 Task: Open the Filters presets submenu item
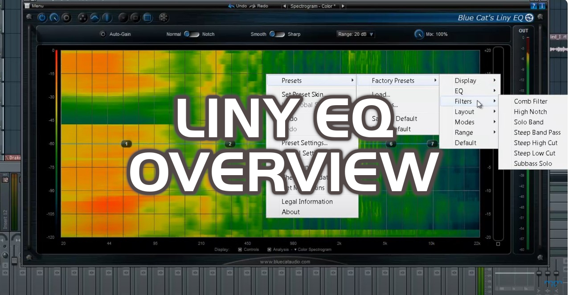[x=469, y=101]
